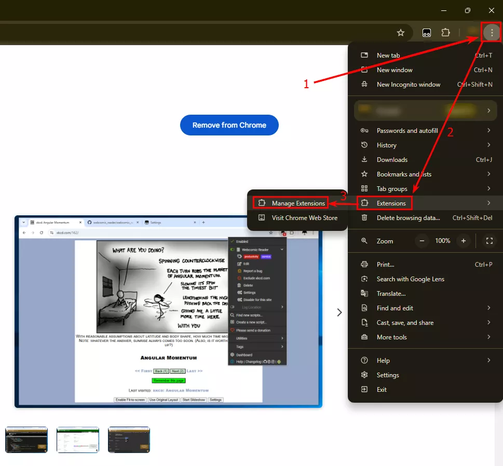Open Settings from the Chrome menu

coord(425,375)
